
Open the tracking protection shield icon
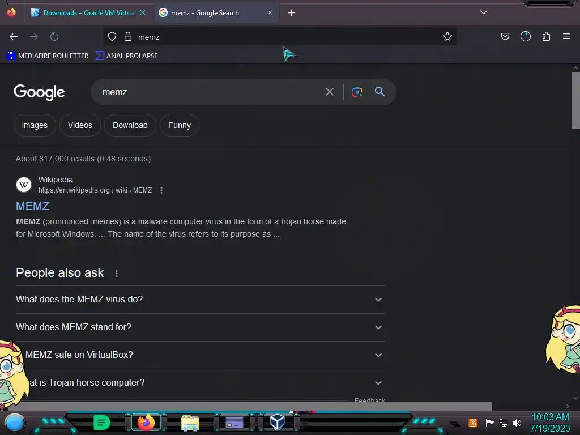click(112, 37)
